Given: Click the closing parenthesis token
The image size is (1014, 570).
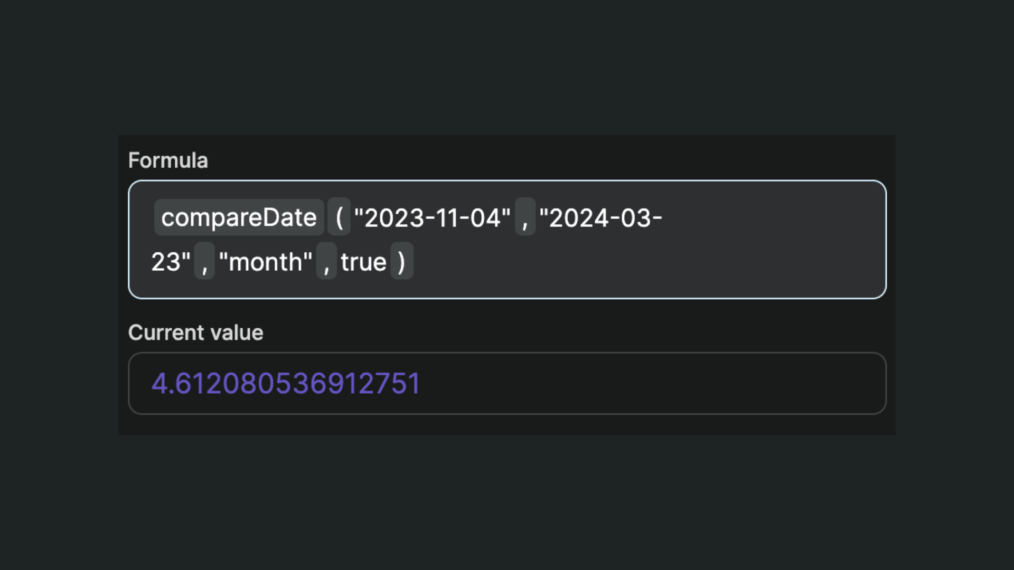Looking at the screenshot, I should pyautogui.click(x=402, y=261).
